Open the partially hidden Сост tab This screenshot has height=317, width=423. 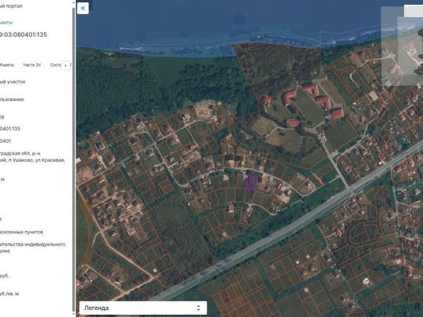coord(56,65)
